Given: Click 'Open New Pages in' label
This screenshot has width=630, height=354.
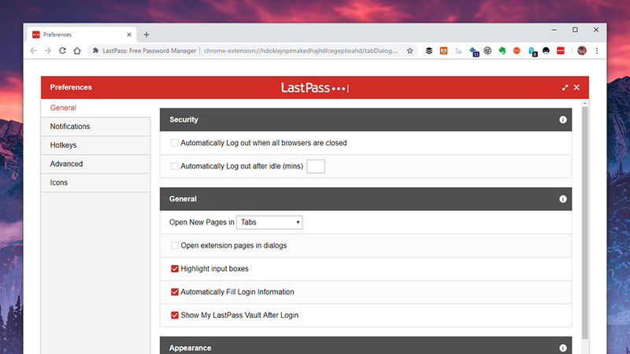Looking at the screenshot, I should pos(202,223).
